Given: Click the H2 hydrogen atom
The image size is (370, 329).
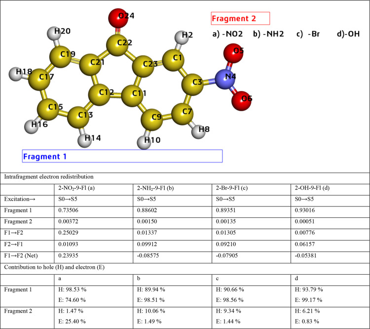Looking at the screenshot, I should 182,38.
